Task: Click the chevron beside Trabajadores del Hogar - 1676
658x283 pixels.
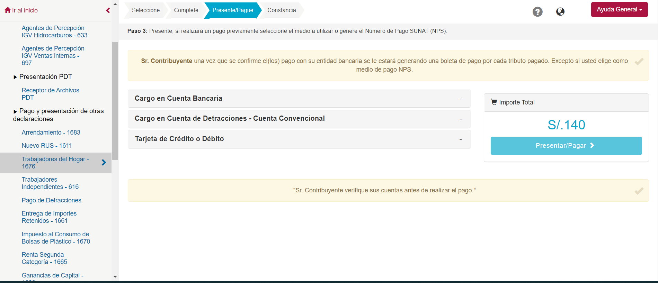Action: (104, 163)
